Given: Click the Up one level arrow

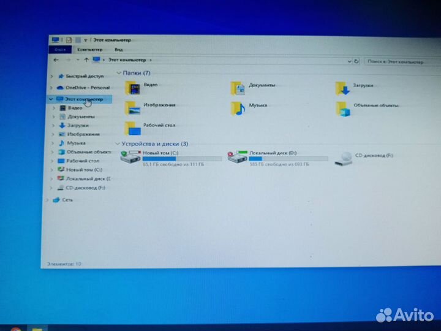Looking at the screenshot, I should click(86, 60).
